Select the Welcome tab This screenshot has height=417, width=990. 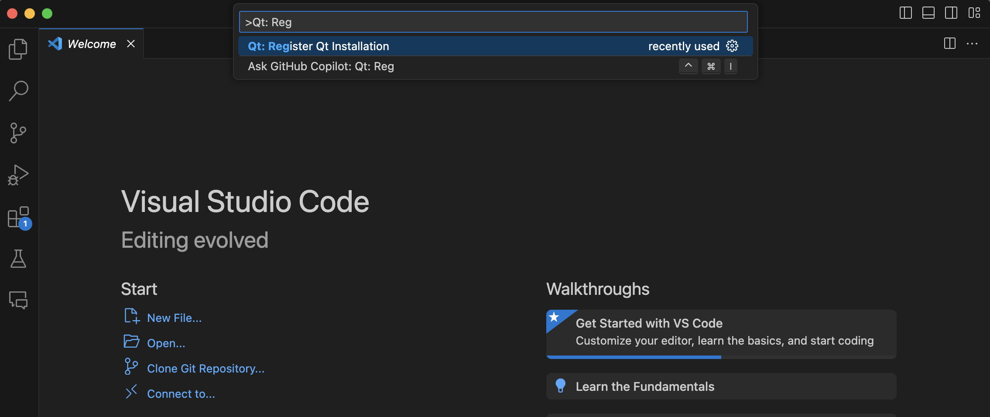coord(91,43)
